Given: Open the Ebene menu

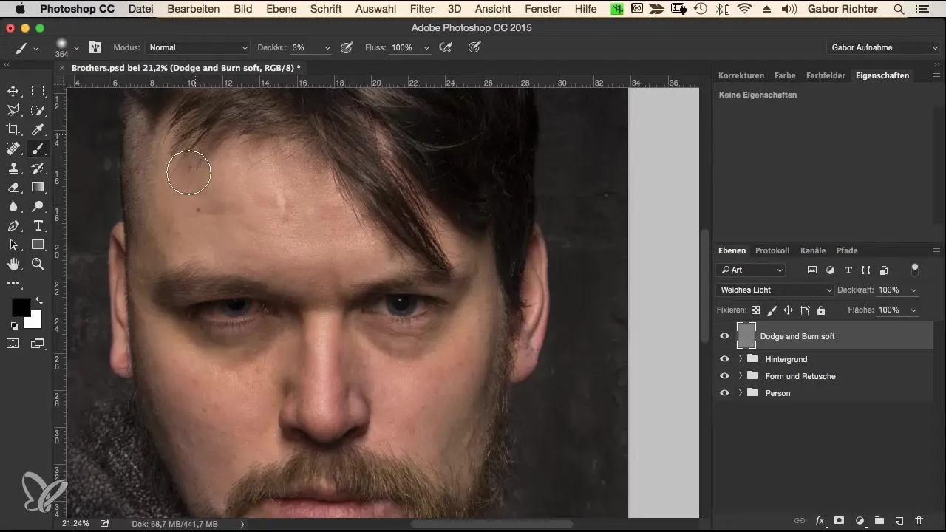Looking at the screenshot, I should coord(282,9).
